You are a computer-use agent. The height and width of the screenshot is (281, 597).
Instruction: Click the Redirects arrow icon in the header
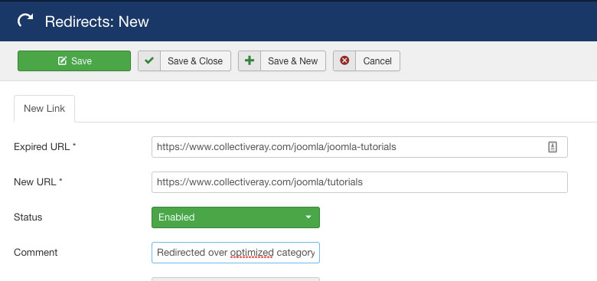(x=25, y=21)
